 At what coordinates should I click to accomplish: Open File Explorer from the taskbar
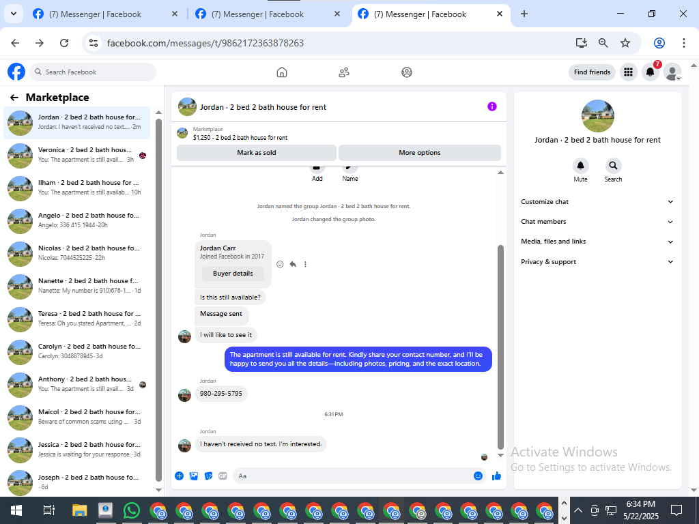[x=79, y=510]
